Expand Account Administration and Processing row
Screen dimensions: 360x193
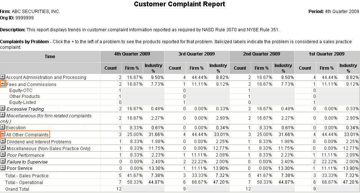click(3, 77)
